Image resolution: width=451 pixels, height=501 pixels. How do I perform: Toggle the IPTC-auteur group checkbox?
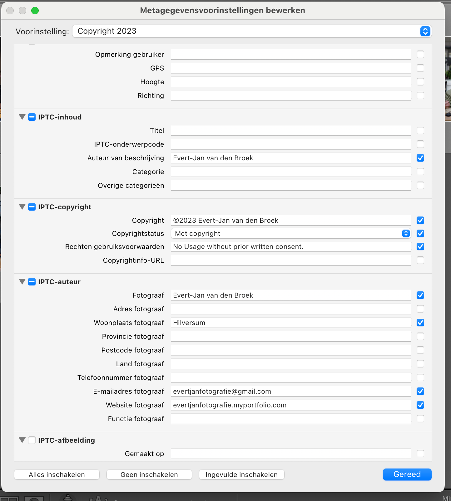tap(32, 282)
